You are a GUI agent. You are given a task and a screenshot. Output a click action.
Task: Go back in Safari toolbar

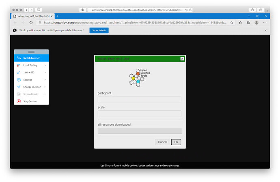click(x=26, y=10)
